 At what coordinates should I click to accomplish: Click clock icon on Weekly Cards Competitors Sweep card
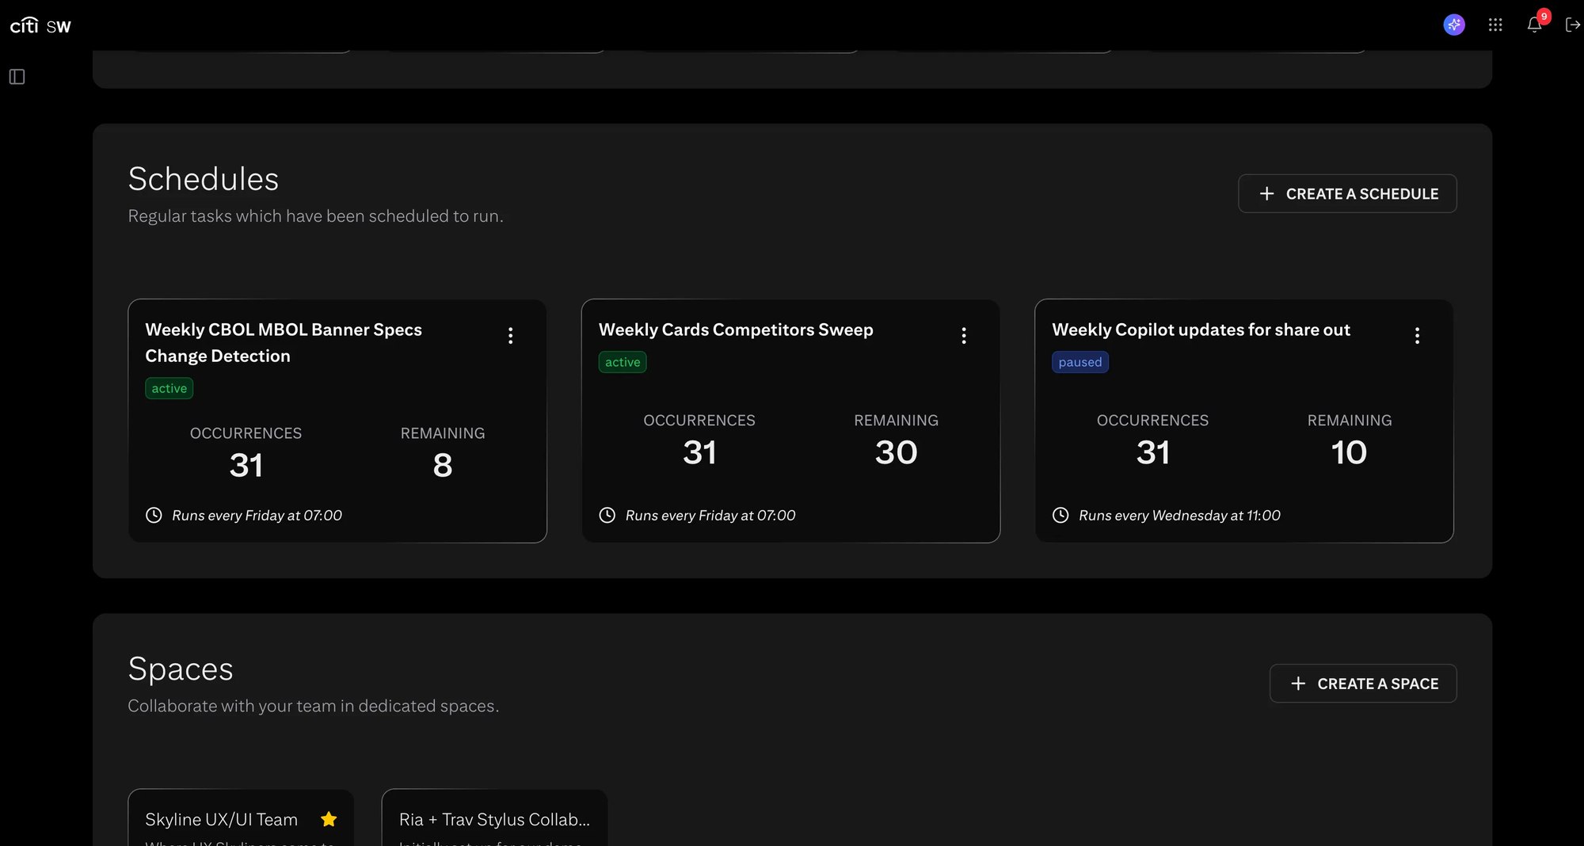pos(607,515)
